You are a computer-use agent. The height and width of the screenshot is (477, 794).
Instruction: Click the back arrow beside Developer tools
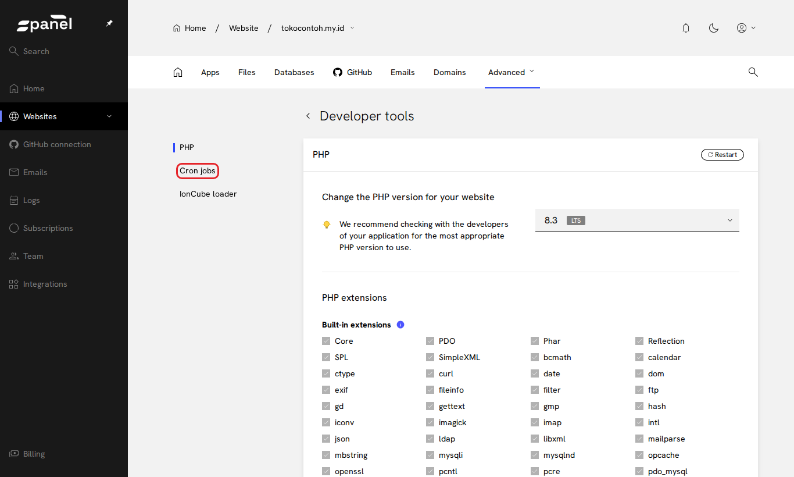pyautogui.click(x=308, y=116)
